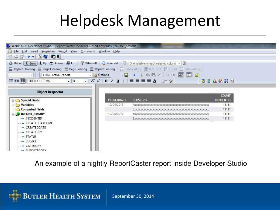Select the third (active) column-layout icon

click(x=22, y=81)
